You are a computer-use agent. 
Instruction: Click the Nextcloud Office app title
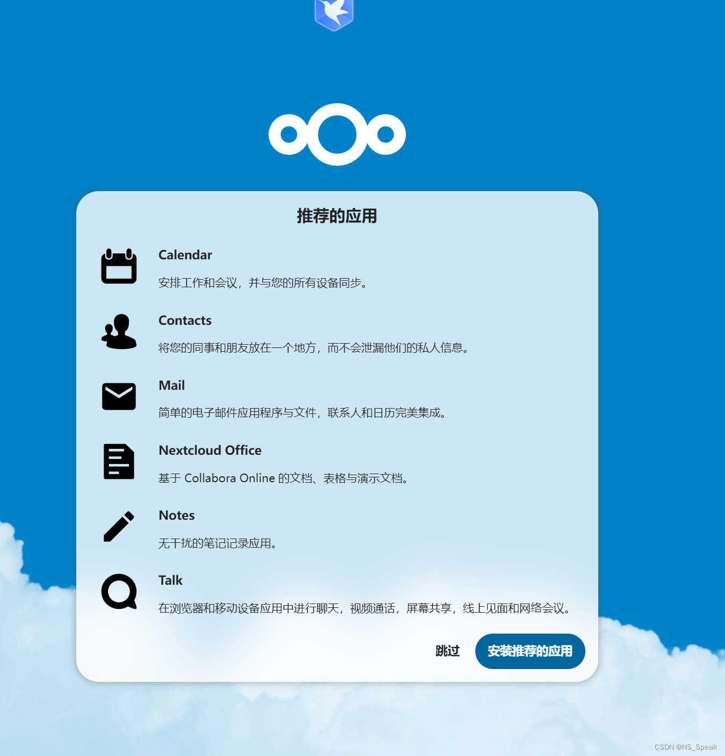(209, 450)
